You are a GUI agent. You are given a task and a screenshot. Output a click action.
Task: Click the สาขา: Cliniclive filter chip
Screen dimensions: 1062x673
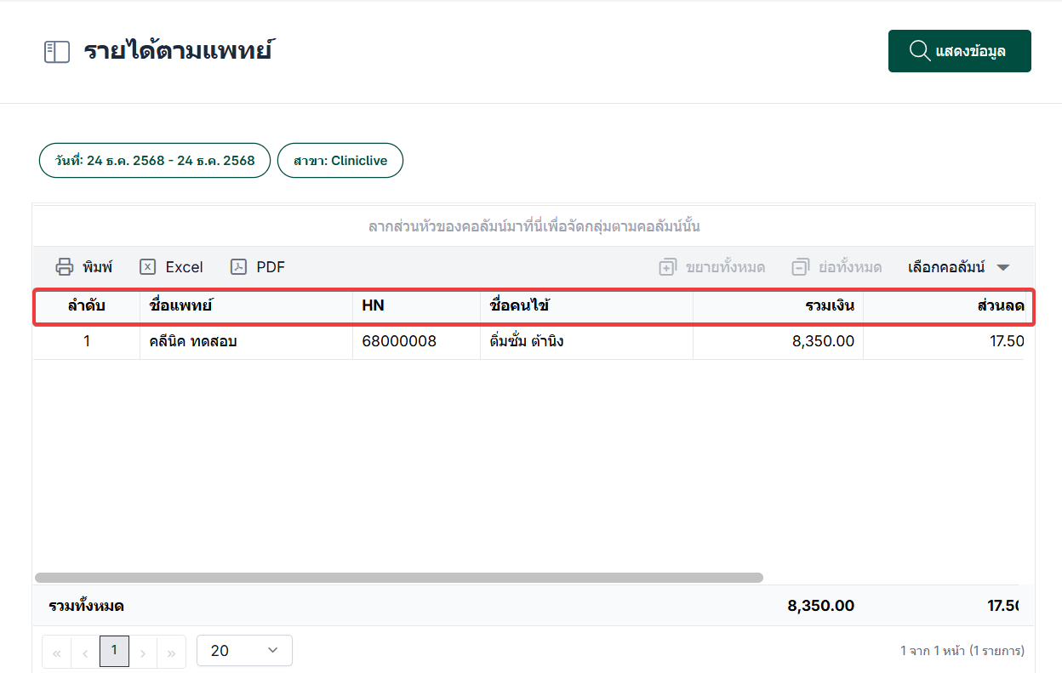pos(340,161)
